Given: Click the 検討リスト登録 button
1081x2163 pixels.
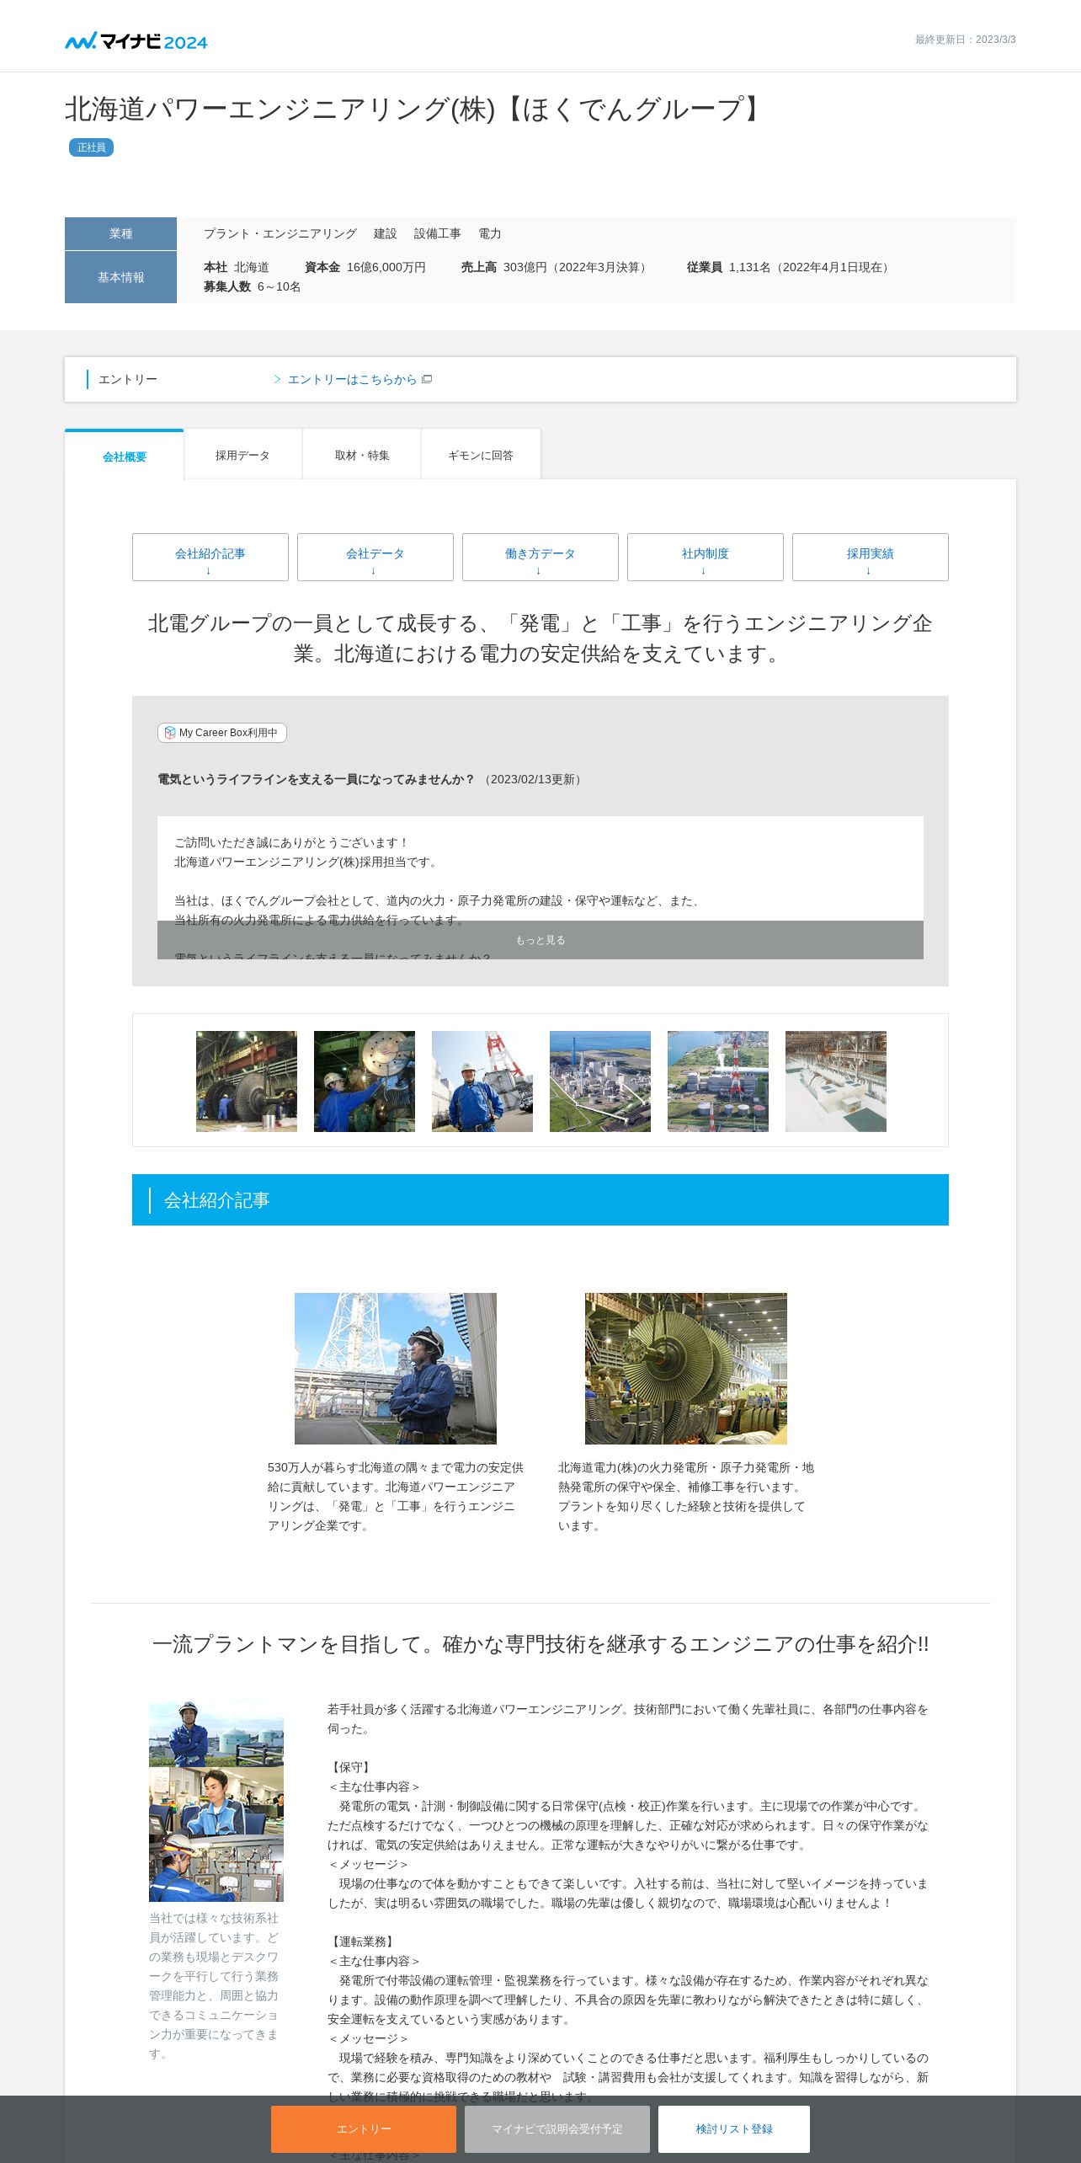Looking at the screenshot, I should tap(734, 2129).
